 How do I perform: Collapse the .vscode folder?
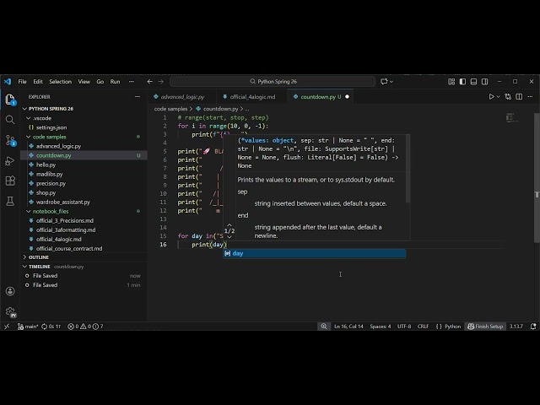[84, 118]
